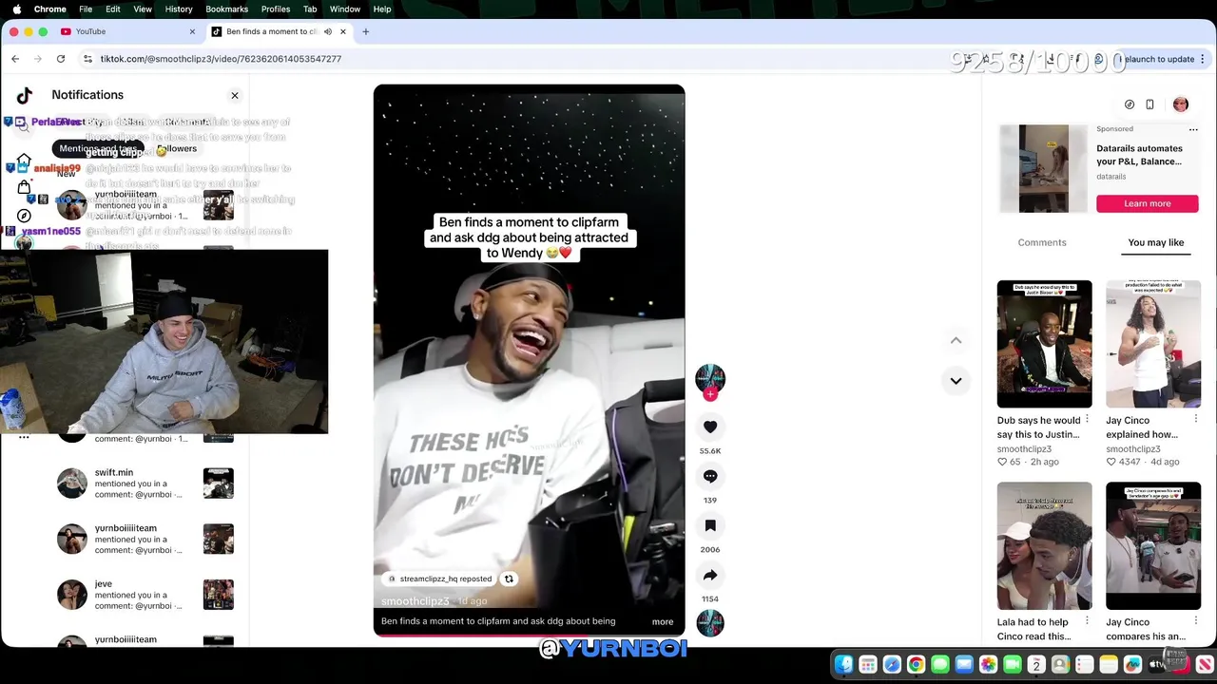The image size is (1217, 684).
Task: Seek along the video progress bar
Action: click(529, 635)
